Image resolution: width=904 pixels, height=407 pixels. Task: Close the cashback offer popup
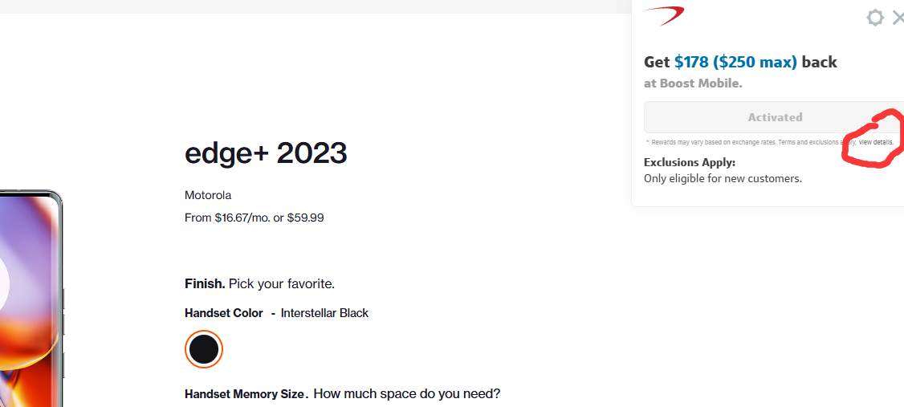point(898,18)
